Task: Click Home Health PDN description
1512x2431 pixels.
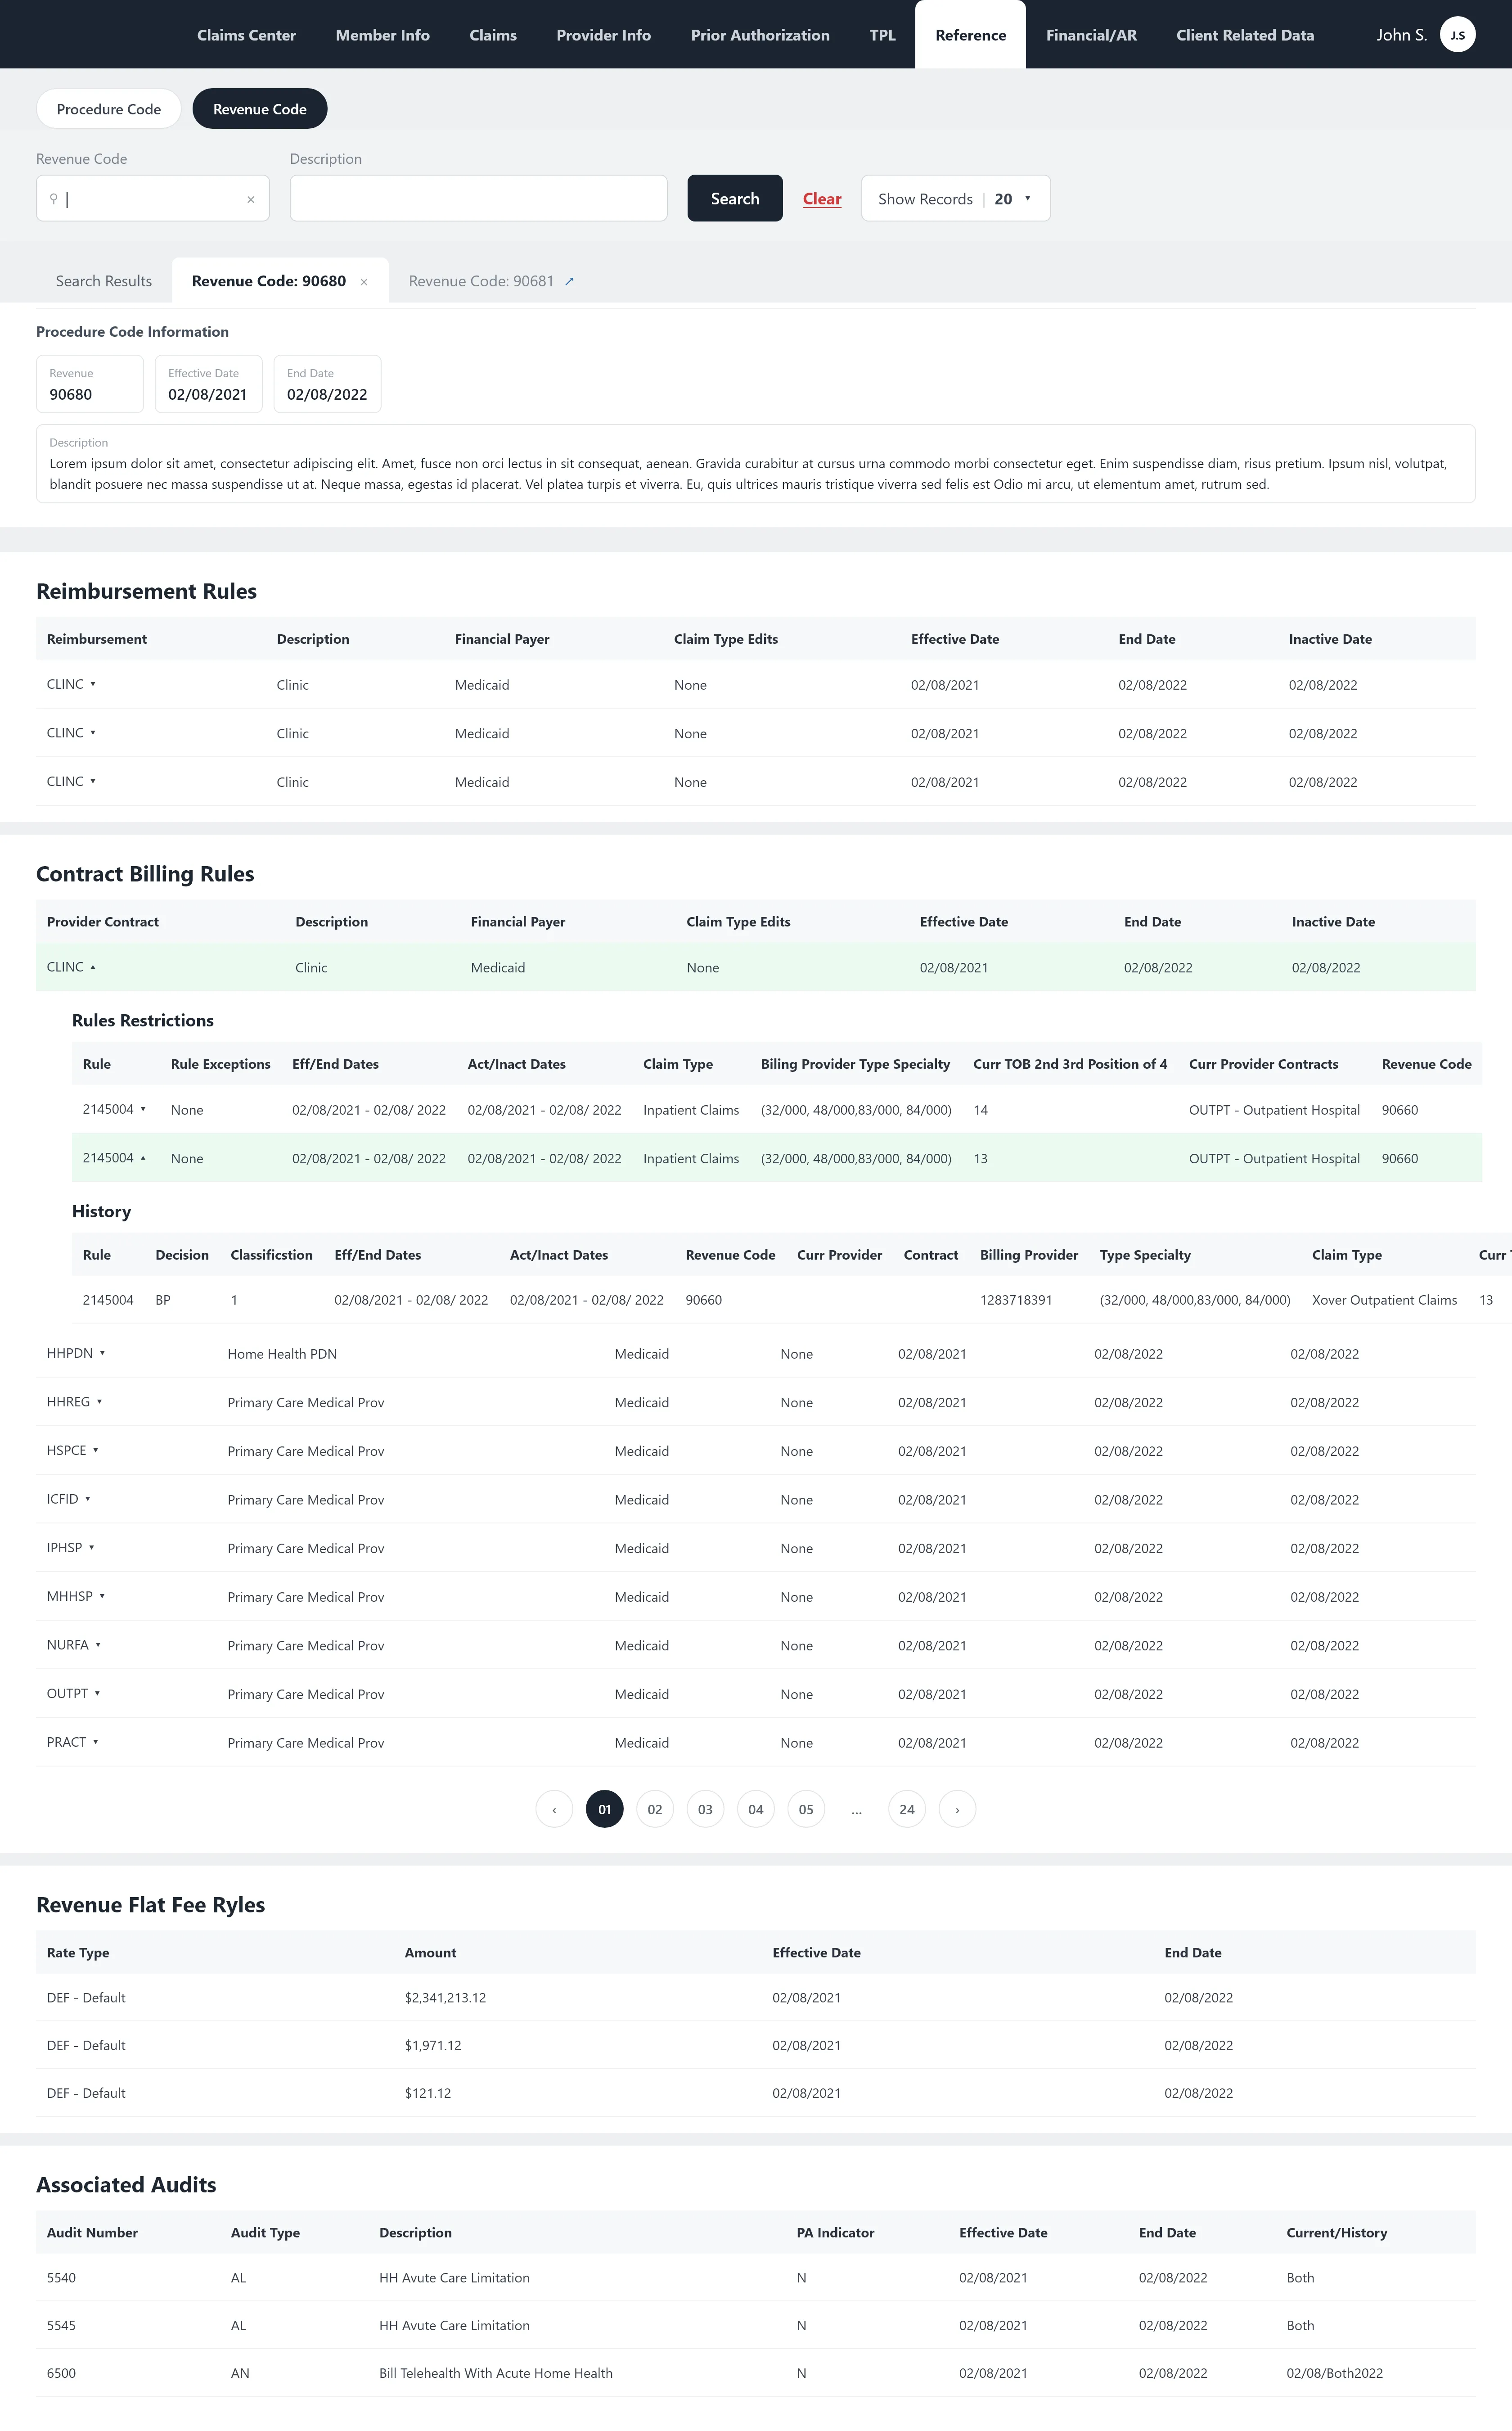Action: [282, 1354]
